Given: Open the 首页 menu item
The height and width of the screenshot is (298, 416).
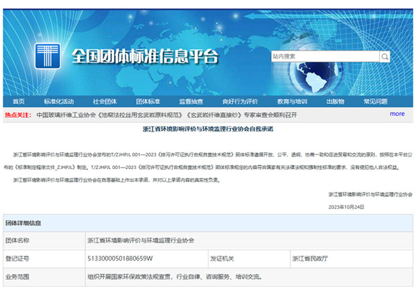Looking at the screenshot, I should pyautogui.click(x=19, y=102).
